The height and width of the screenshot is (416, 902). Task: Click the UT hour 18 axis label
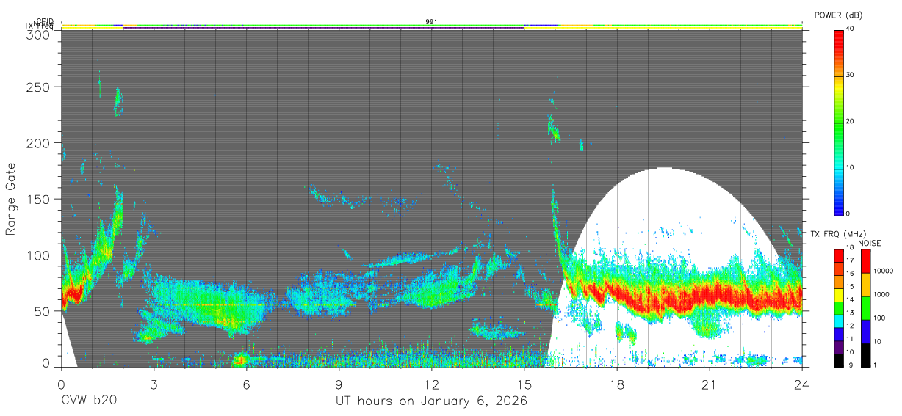(617, 384)
